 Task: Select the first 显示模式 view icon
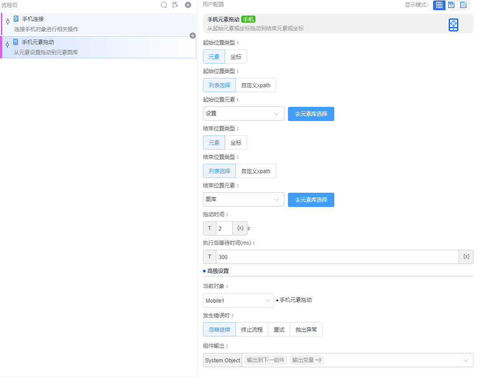(x=439, y=5)
